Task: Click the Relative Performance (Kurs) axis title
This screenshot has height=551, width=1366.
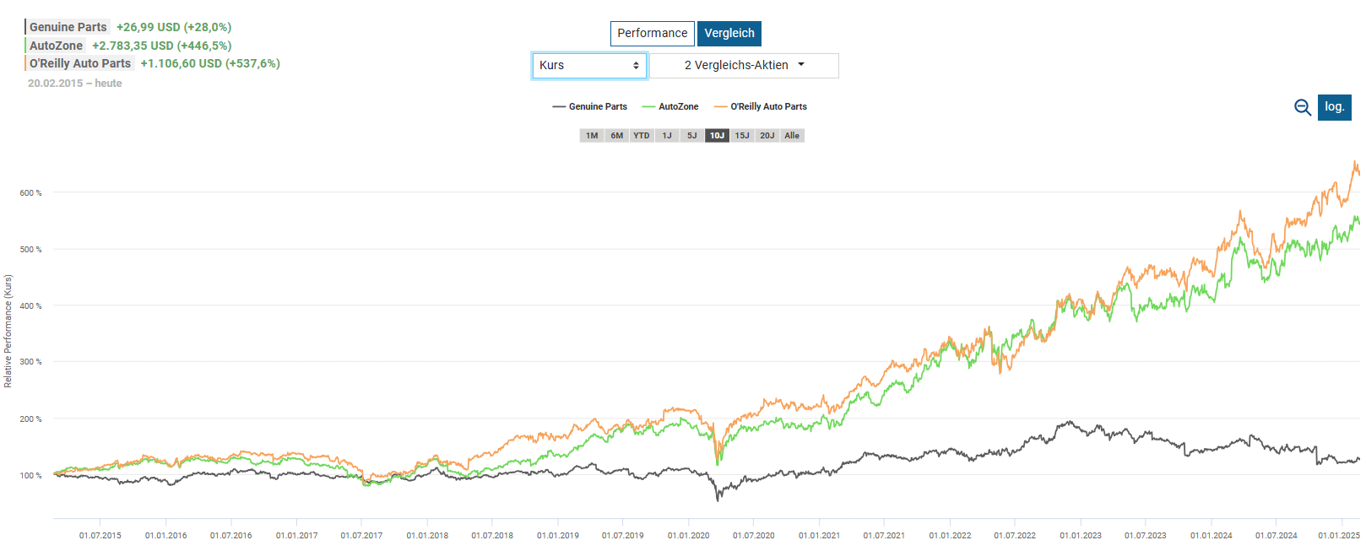Action: click(8, 331)
